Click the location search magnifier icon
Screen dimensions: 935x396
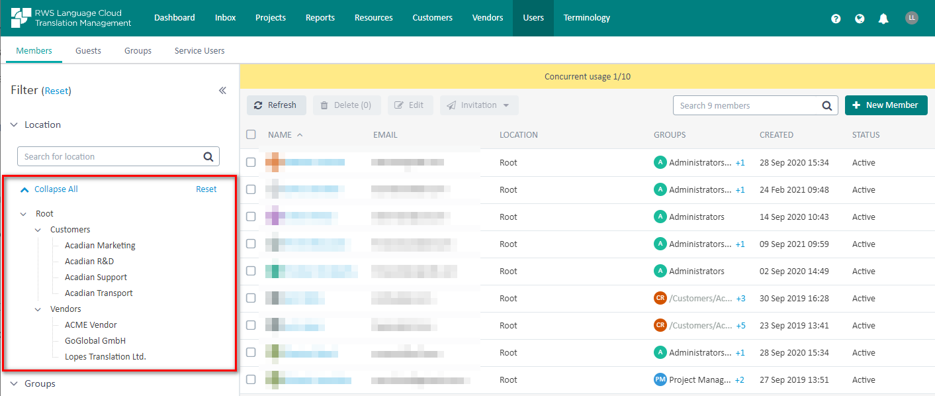click(x=208, y=156)
